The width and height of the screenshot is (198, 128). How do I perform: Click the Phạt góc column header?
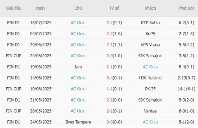pyautogui.click(x=186, y=8)
